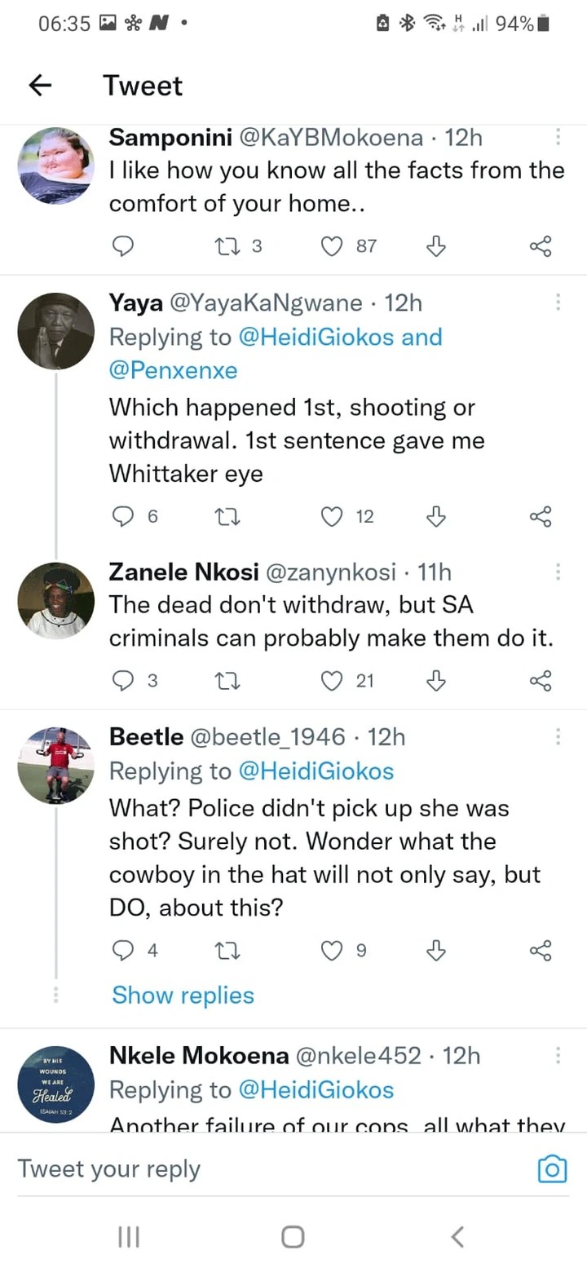The image size is (587, 1272).
Task: Tap the back arrow in Tweet header
Action: (x=40, y=86)
